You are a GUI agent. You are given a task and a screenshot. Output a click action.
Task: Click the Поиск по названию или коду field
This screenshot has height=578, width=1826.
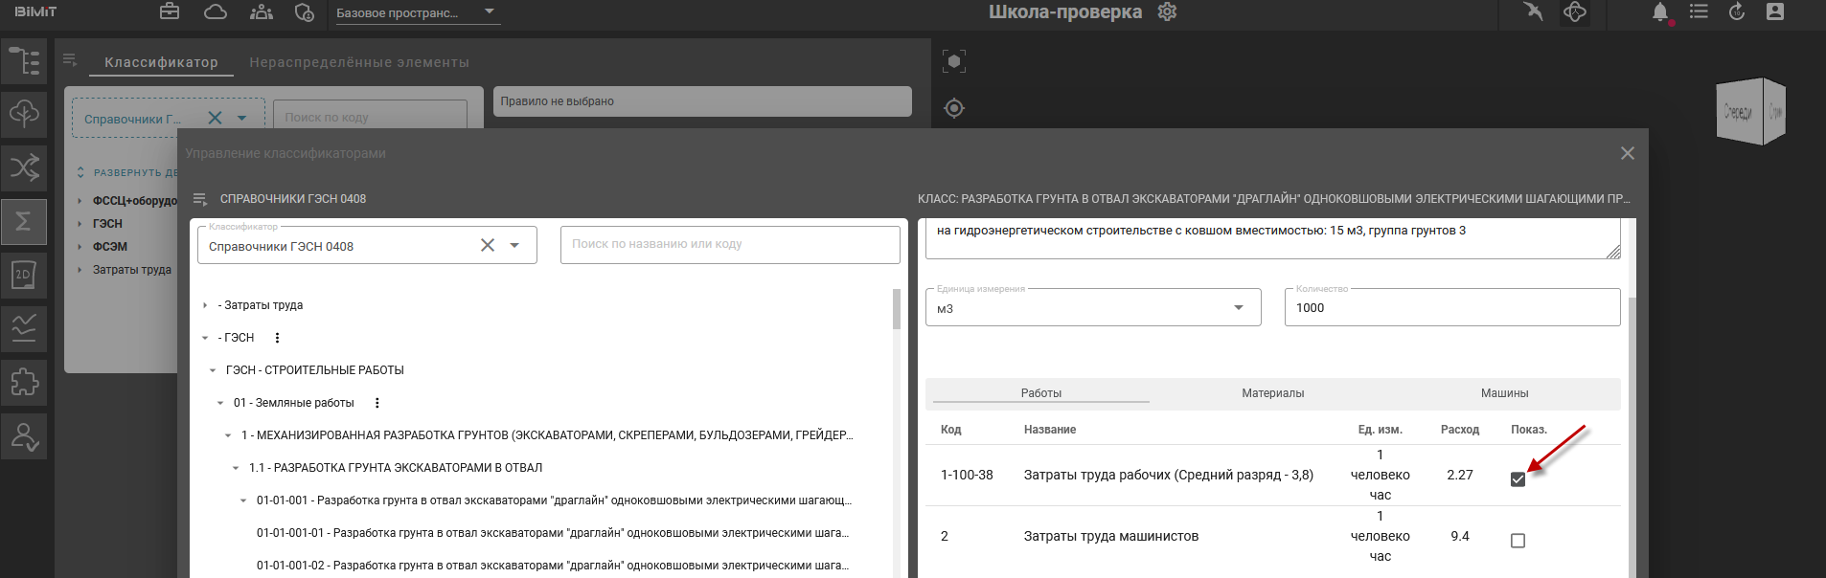point(729,245)
